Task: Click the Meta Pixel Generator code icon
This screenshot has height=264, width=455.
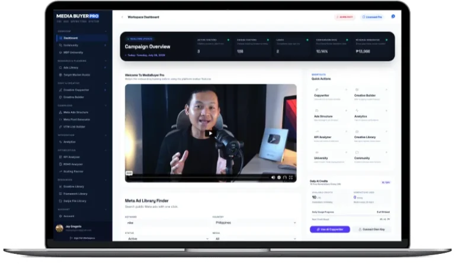Action: coord(60,119)
